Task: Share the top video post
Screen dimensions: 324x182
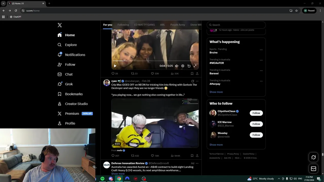Action: (x=197, y=74)
